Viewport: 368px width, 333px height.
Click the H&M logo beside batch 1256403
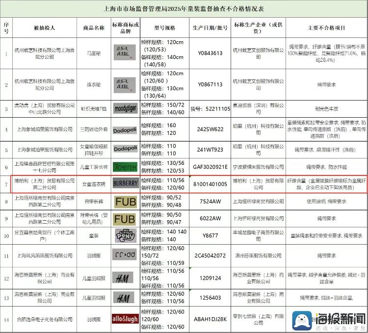coord(124,298)
